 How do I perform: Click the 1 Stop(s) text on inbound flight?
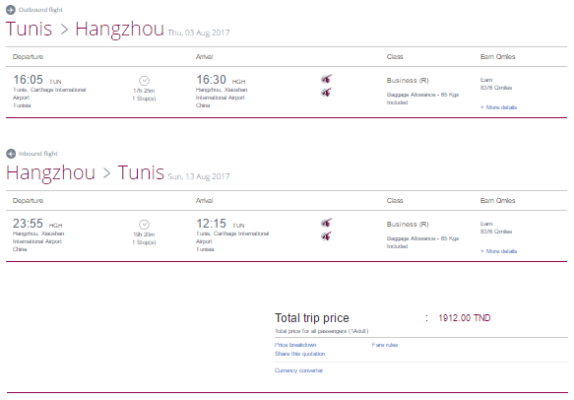click(x=144, y=242)
